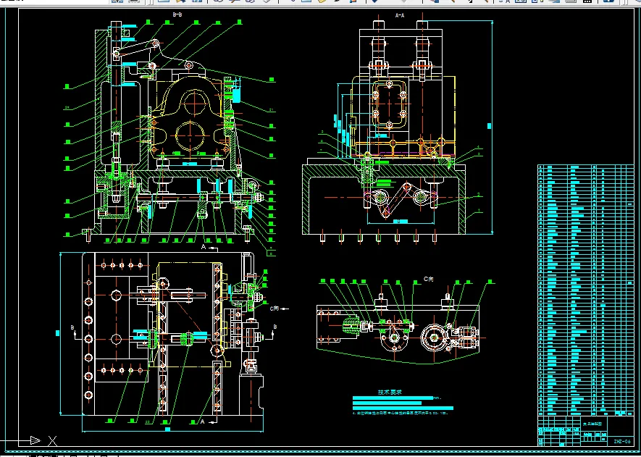Select the ZHZ-06 drawing number in title block

coord(622,442)
